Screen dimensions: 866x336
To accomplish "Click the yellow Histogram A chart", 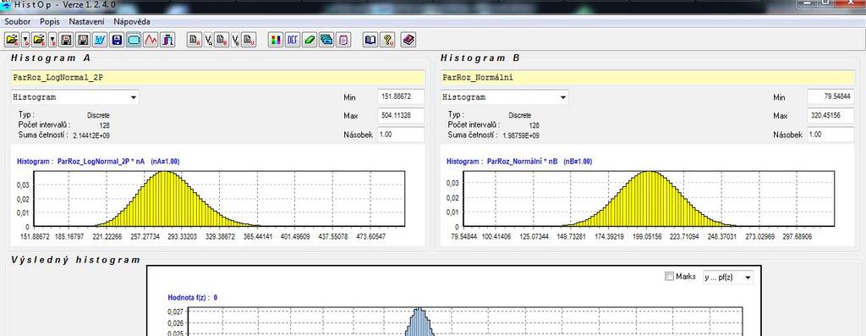I will (x=219, y=199).
